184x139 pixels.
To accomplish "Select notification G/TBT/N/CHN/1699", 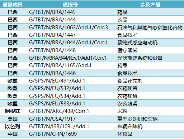I will [x=53, y=134].
